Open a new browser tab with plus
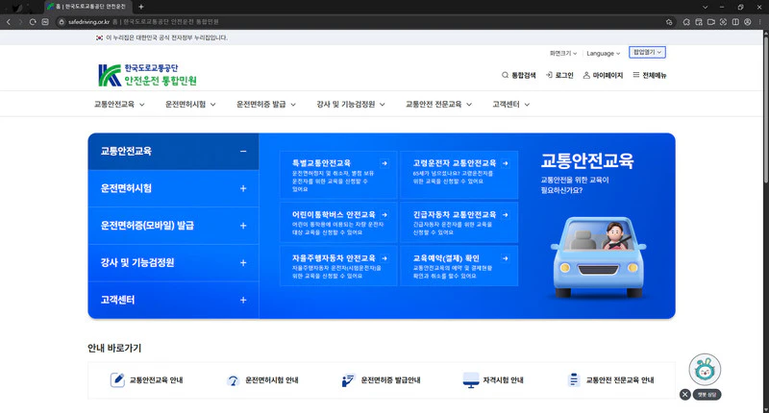The width and height of the screenshot is (769, 413). pos(141,7)
